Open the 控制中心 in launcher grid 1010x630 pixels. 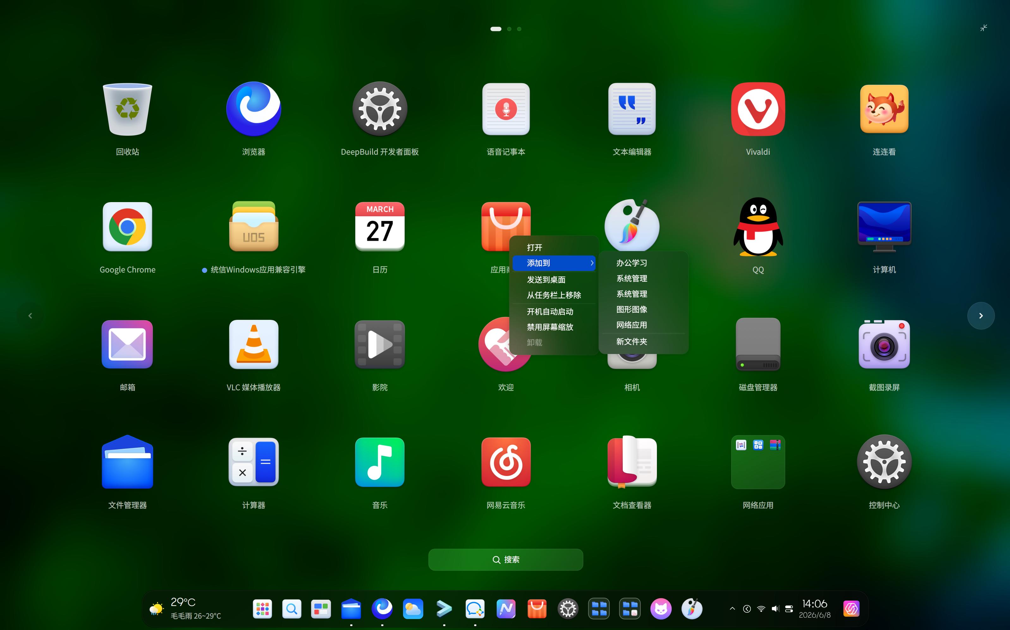[884, 462]
